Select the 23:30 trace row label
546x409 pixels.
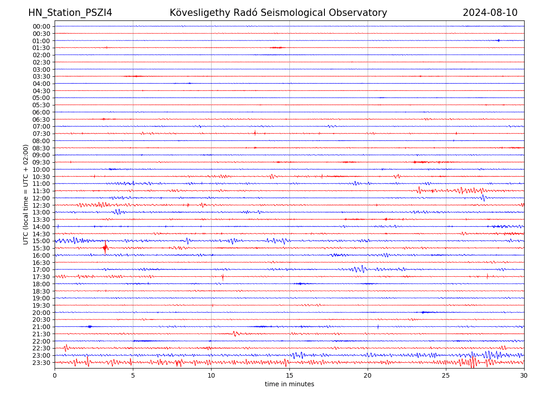tap(41, 363)
